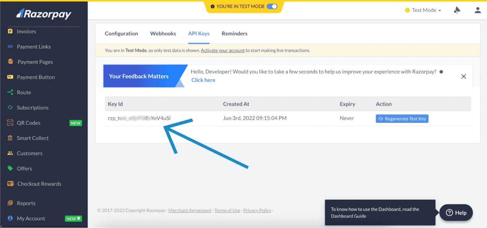Click the Payment Button icon
487x228 pixels.
10,77
